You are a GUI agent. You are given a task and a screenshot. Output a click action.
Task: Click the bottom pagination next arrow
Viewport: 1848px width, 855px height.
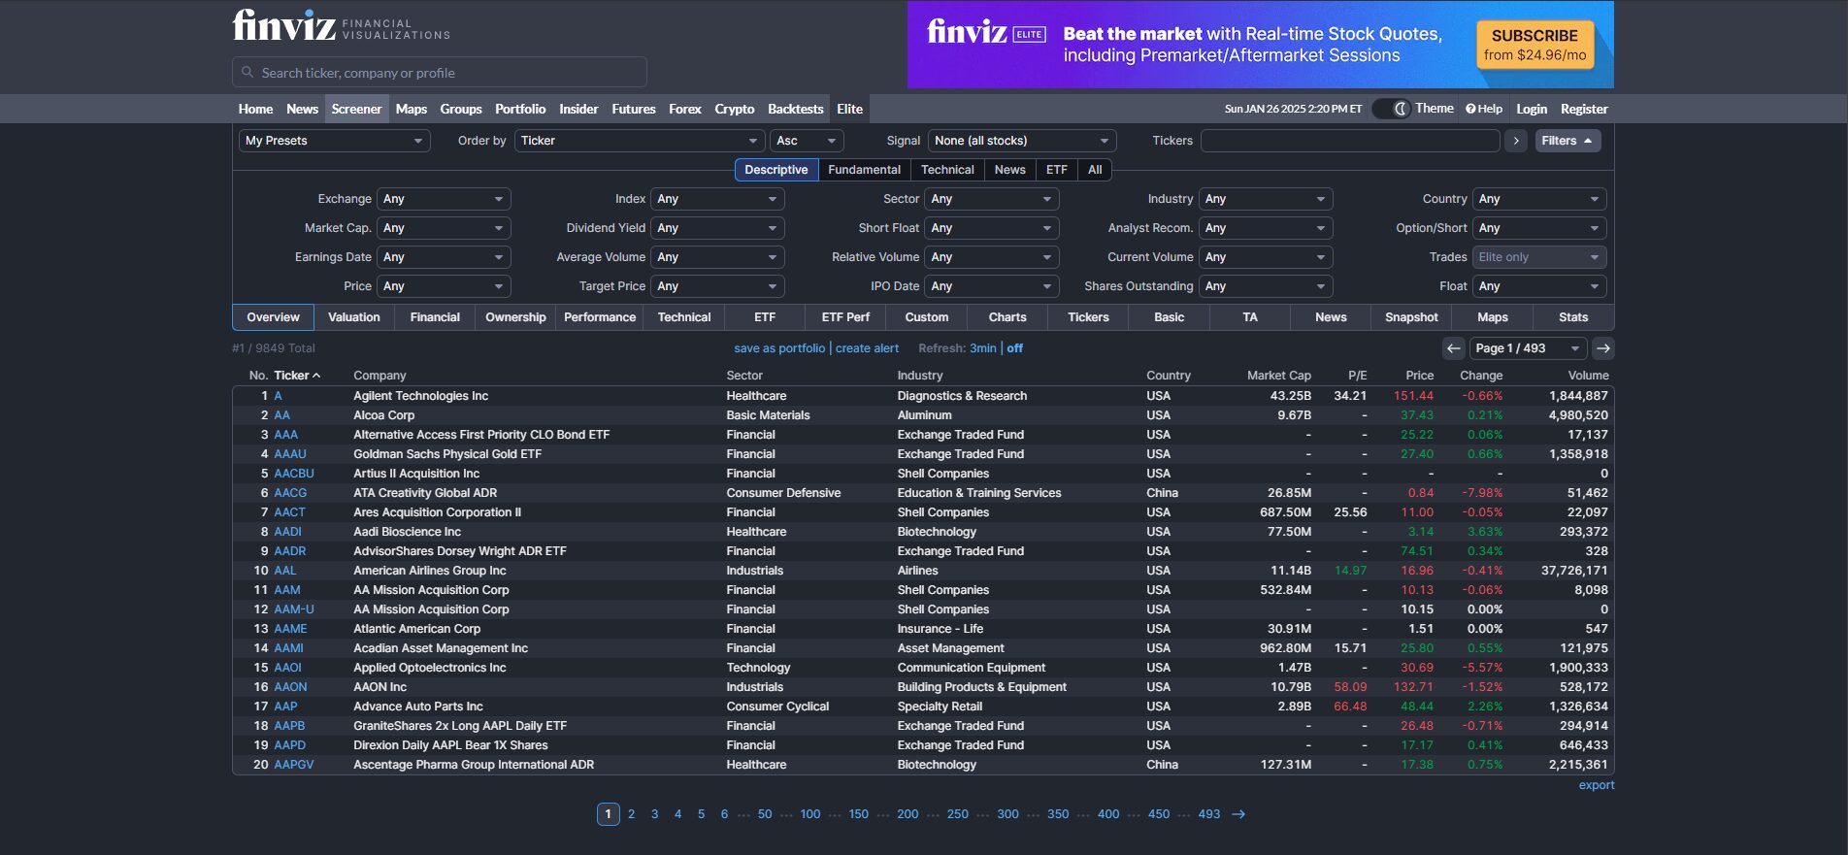[x=1238, y=814]
